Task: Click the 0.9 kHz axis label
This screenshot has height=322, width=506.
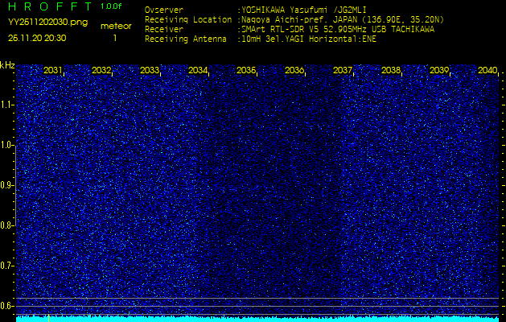Action: coord(6,185)
